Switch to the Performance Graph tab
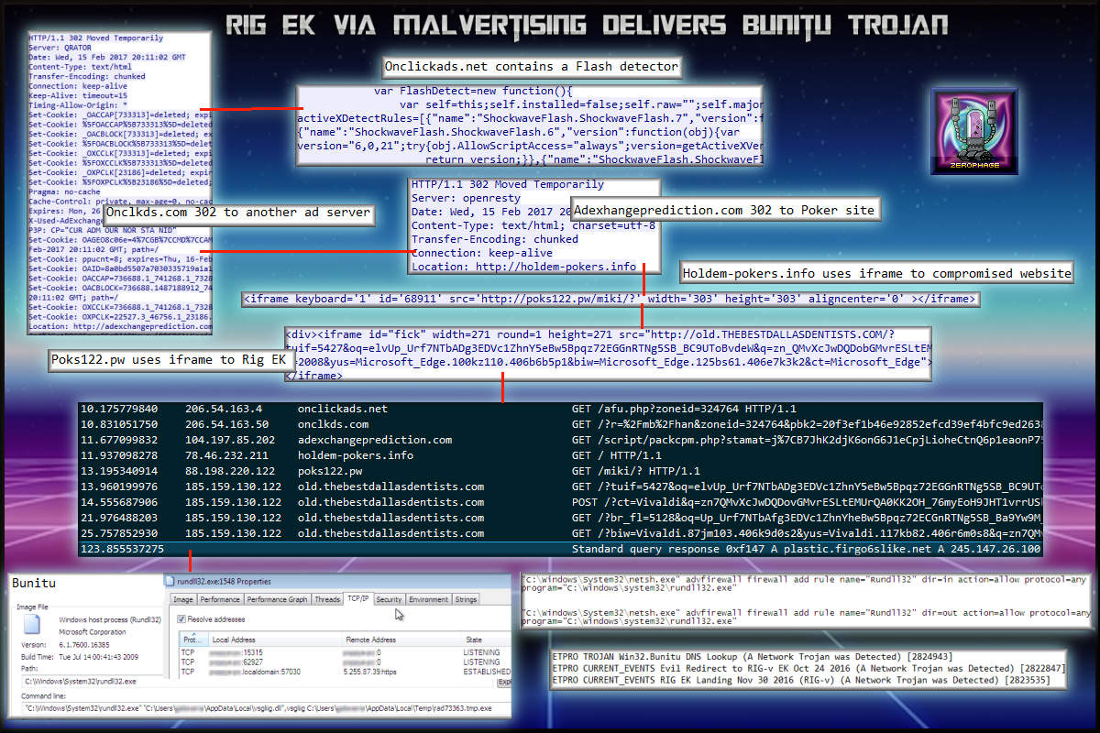Screen dimensions: 1100x733 (277, 599)
